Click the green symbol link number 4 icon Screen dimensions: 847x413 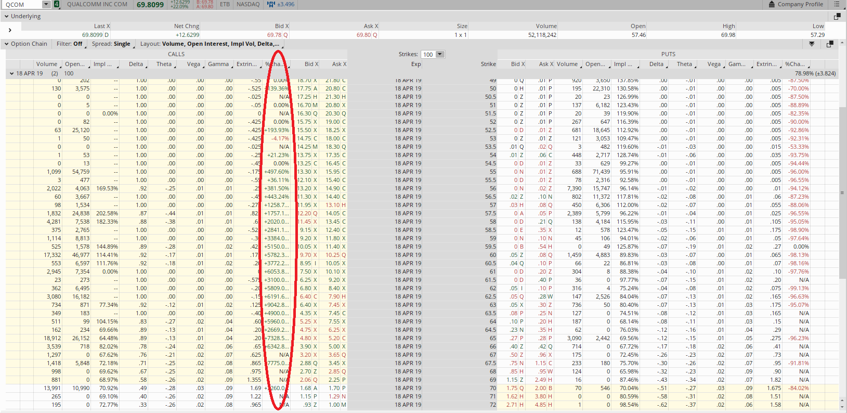(x=56, y=4)
